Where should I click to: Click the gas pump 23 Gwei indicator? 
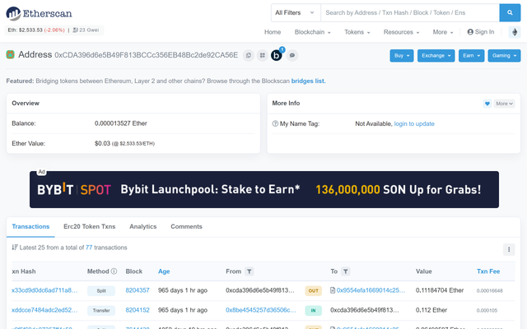pyautogui.click(x=86, y=30)
